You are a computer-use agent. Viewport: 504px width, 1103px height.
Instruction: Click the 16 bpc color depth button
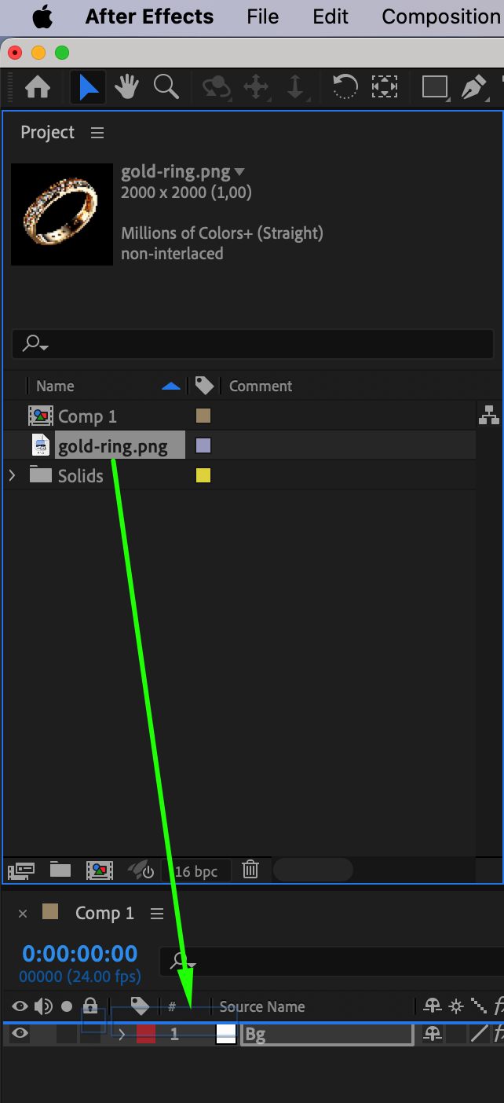pos(195,870)
